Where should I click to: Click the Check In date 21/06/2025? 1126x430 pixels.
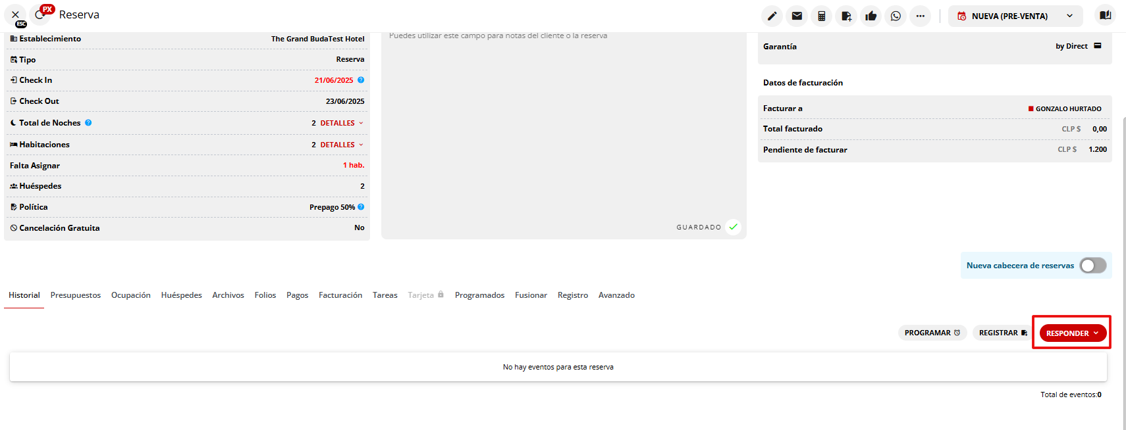(x=334, y=80)
